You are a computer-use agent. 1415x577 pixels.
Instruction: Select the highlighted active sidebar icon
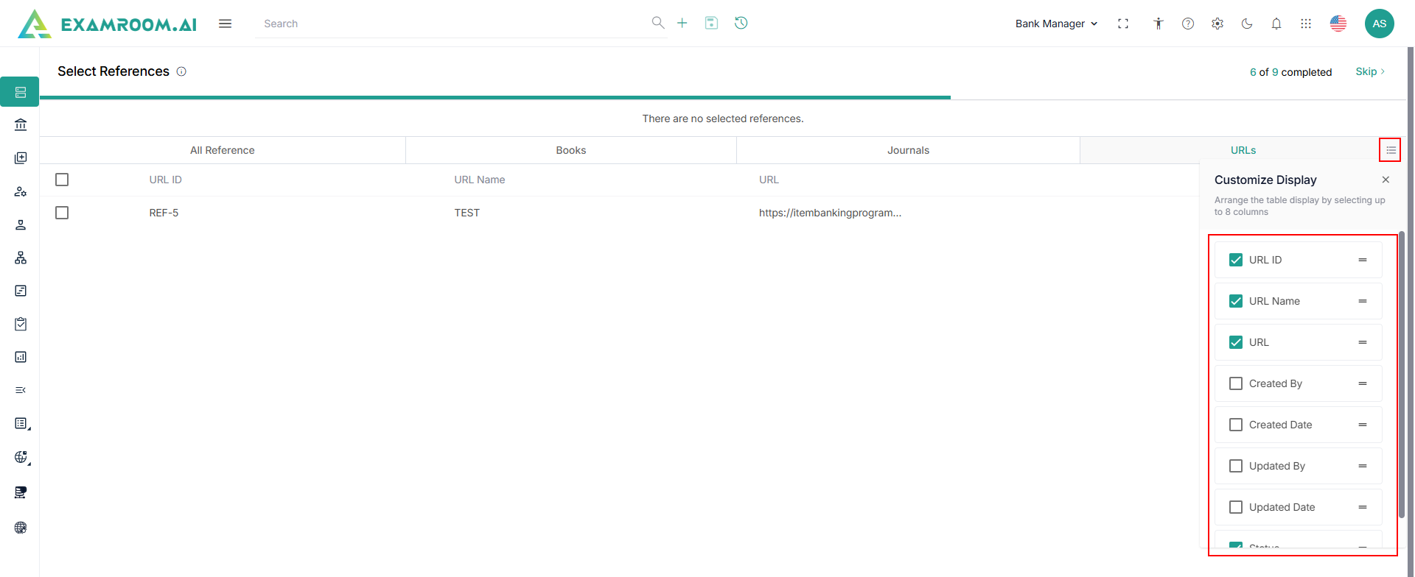click(x=20, y=92)
